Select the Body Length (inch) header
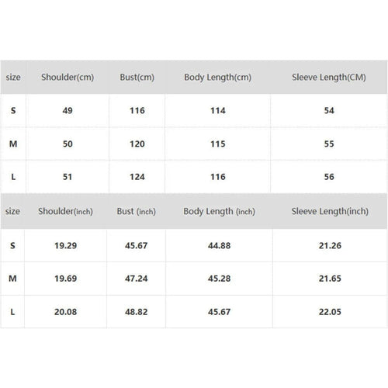 pyautogui.click(x=220, y=211)
